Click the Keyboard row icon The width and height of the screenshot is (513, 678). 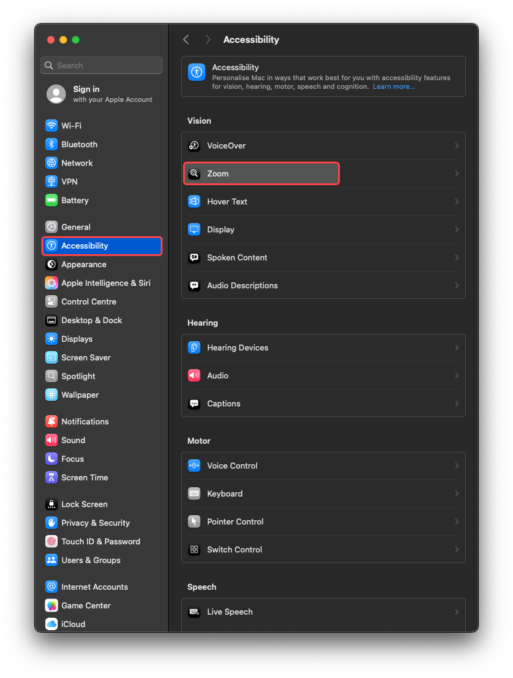194,494
